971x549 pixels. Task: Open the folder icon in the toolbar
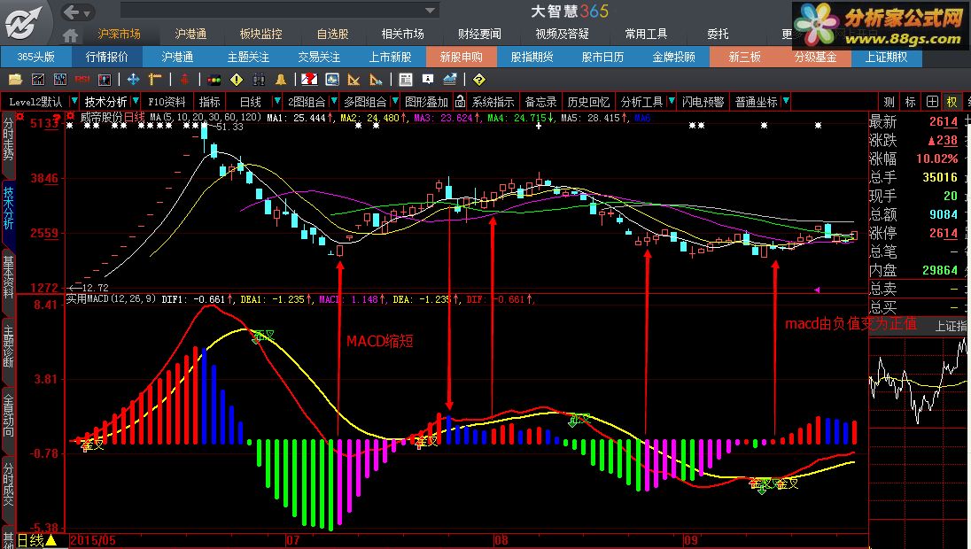tap(15, 79)
